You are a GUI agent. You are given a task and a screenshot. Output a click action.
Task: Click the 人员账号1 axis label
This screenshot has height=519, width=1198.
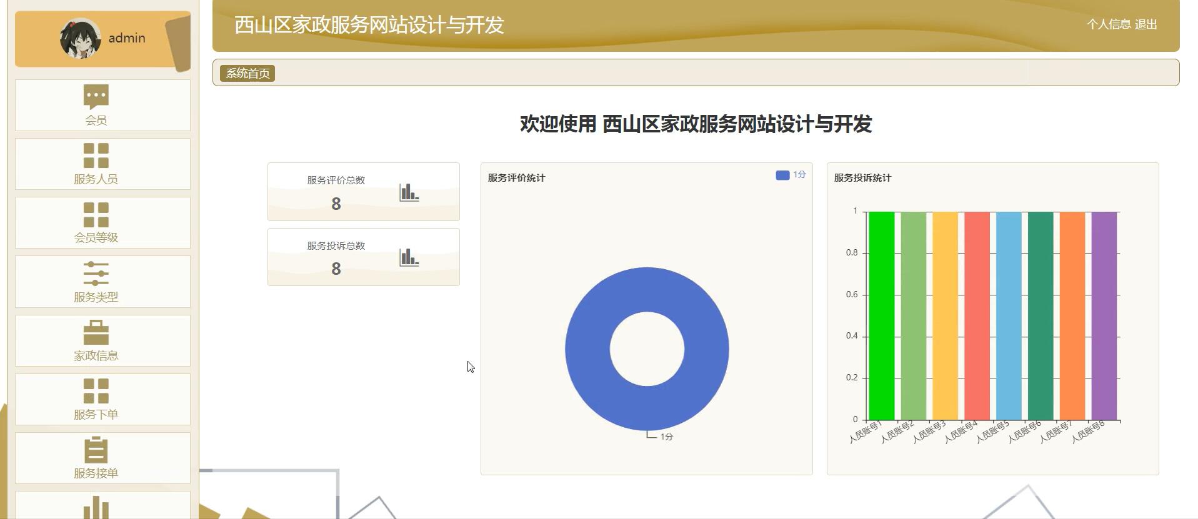866,432
